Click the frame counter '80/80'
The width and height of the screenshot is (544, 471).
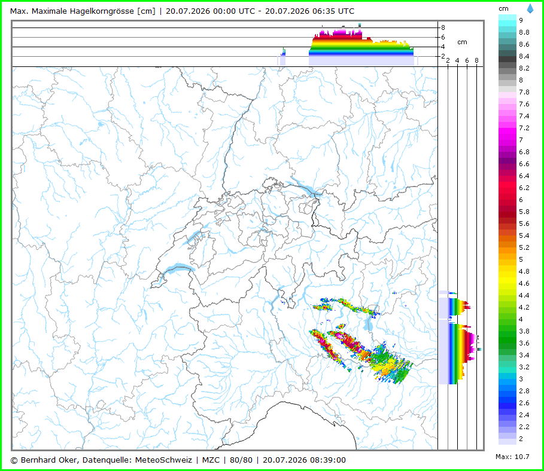[241, 460]
